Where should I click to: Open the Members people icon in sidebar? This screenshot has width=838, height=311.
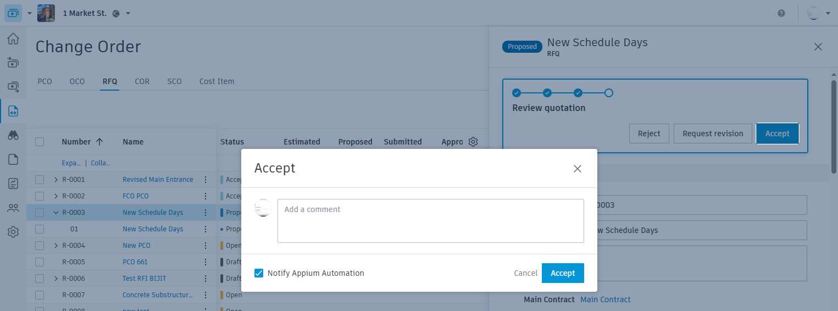(x=13, y=208)
